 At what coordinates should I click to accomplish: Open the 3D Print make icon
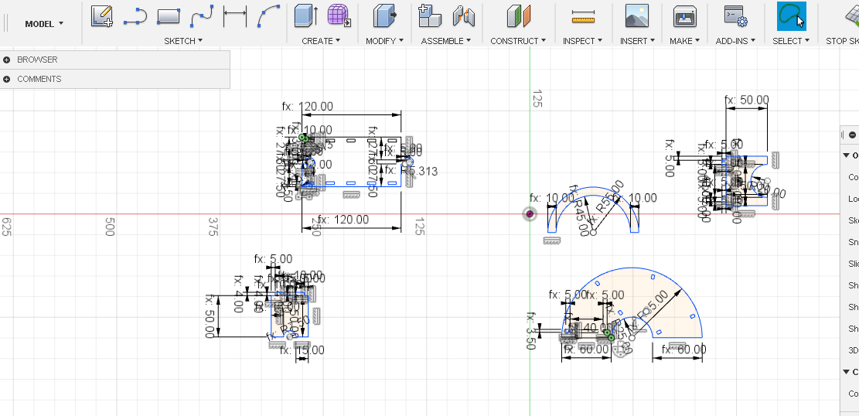(x=684, y=15)
